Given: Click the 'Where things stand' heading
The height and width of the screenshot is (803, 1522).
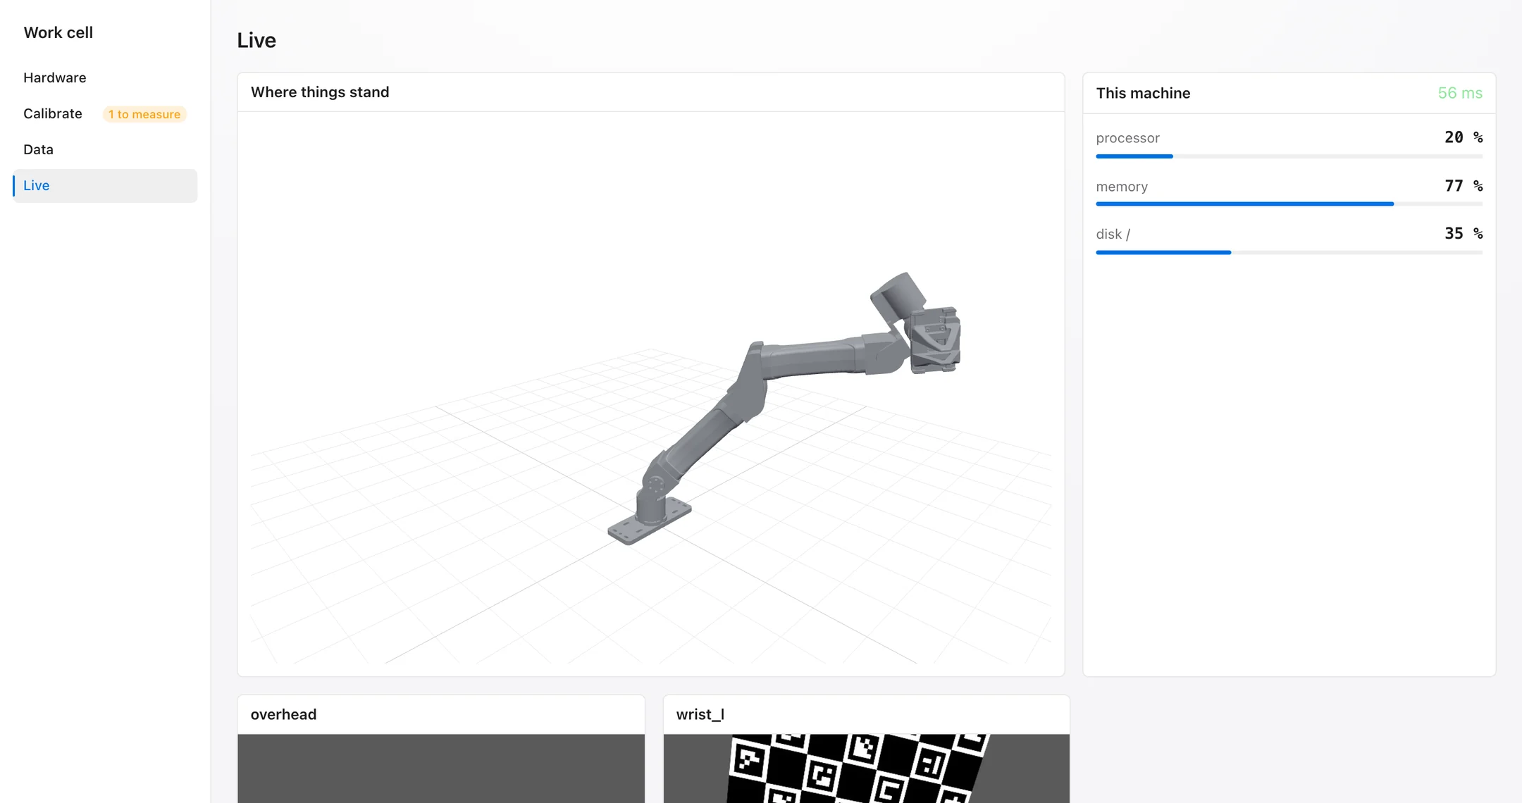Looking at the screenshot, I should [320, 92].
